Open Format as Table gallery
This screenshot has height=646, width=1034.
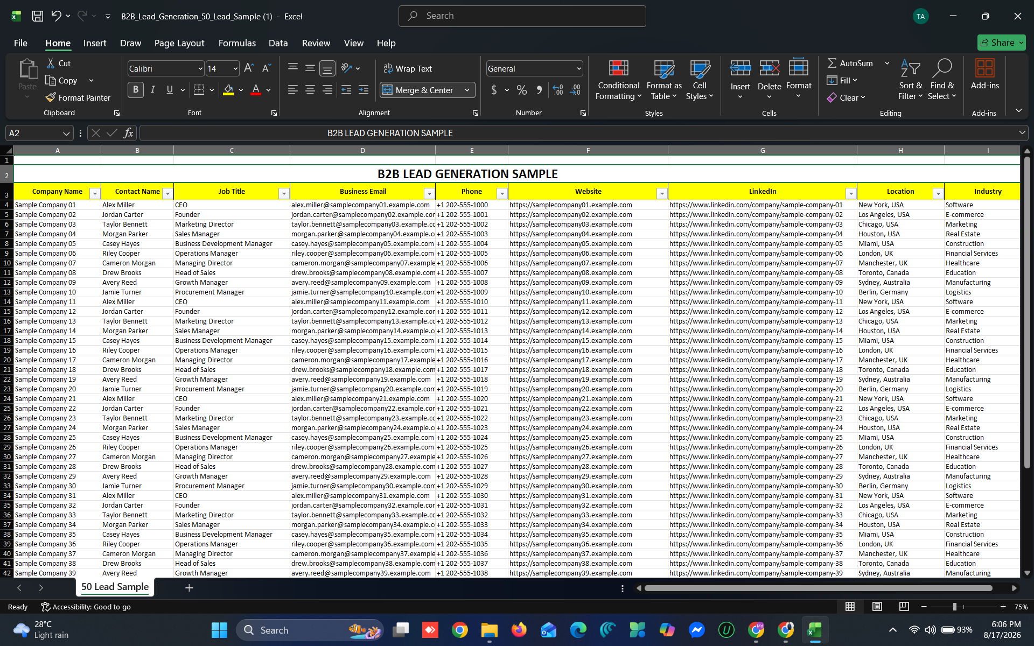663,80
